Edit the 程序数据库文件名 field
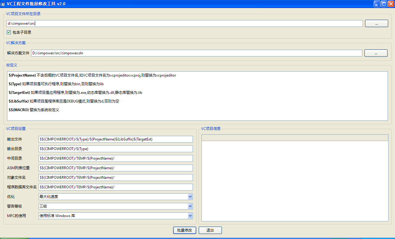Screen dimensions: 395x239 coord(116,187)
